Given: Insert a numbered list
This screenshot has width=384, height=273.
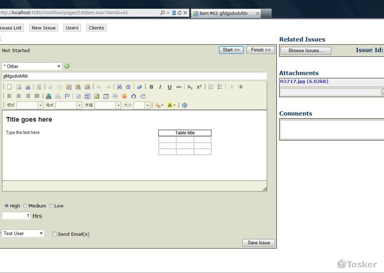Looking at the screenshot, I should [x=211, y=87].
